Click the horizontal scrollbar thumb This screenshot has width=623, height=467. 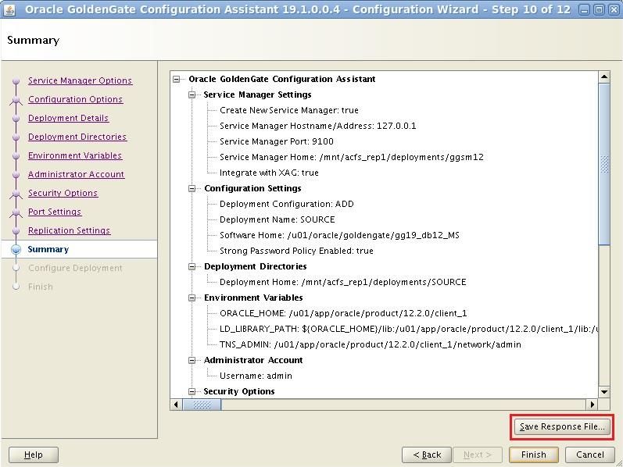click(202, 405)
